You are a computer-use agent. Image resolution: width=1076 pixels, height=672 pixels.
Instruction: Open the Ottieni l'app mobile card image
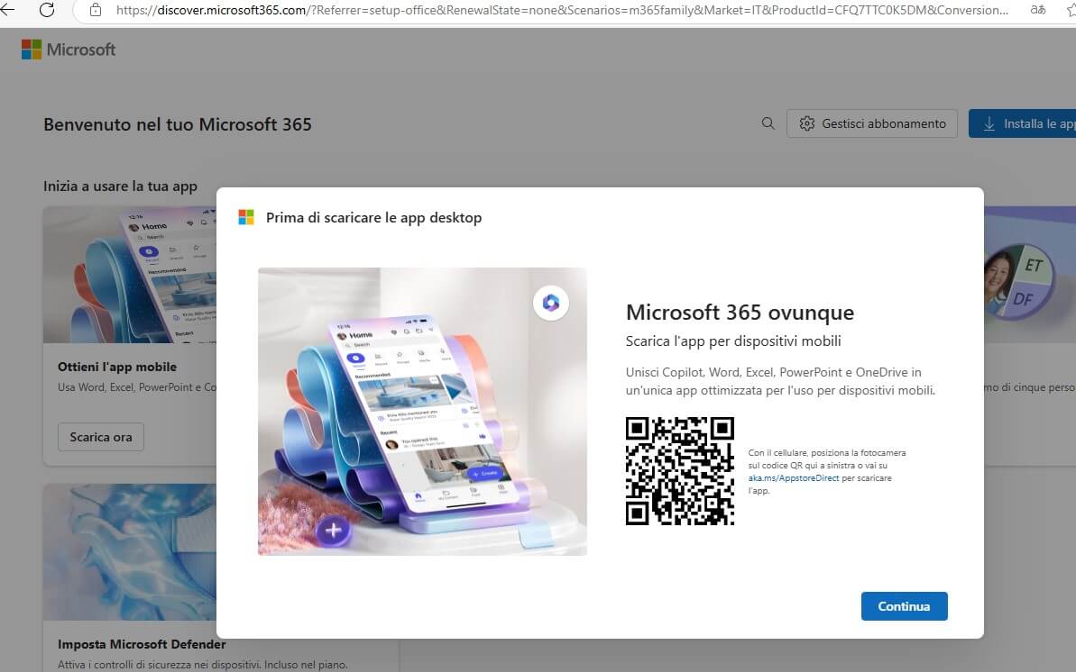point(131,275)
